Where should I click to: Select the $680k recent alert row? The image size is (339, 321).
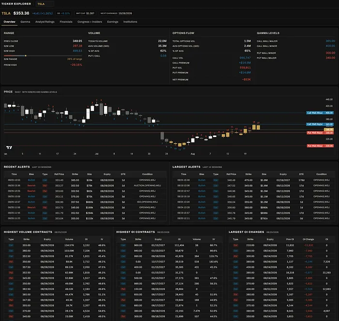(x=85, y=202)
